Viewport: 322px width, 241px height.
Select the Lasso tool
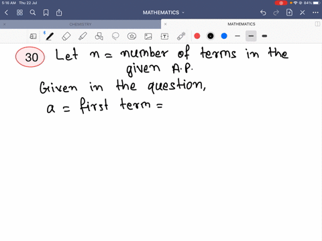pyautogui.click(x=115, y=36)
